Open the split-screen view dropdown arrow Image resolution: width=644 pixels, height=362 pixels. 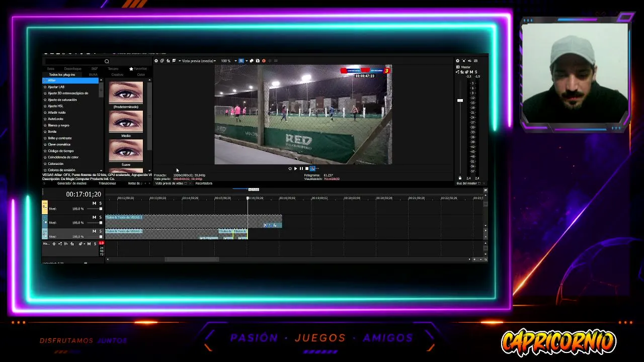coord(179,61)
